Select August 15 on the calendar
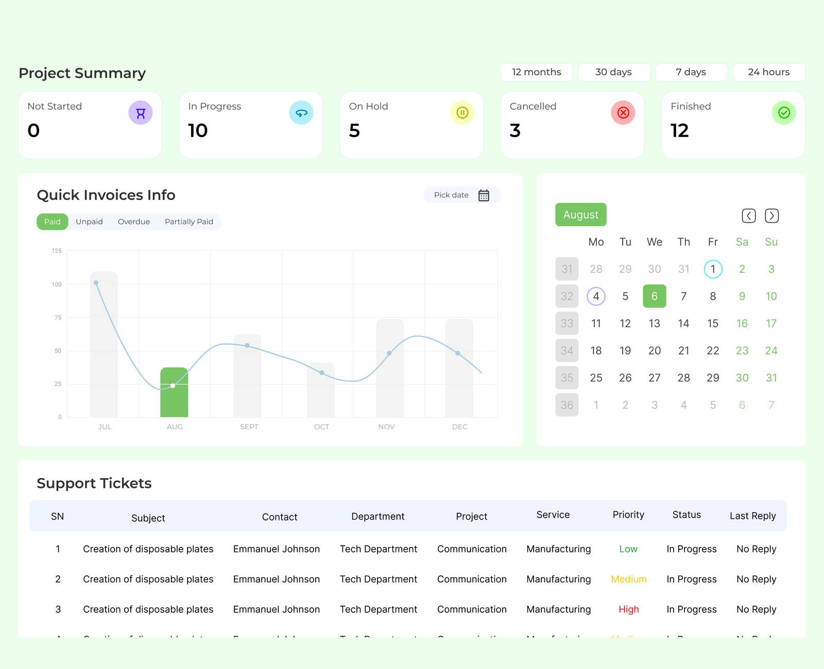The height and width of the screenshot is (669, 824). click(713, 324)
